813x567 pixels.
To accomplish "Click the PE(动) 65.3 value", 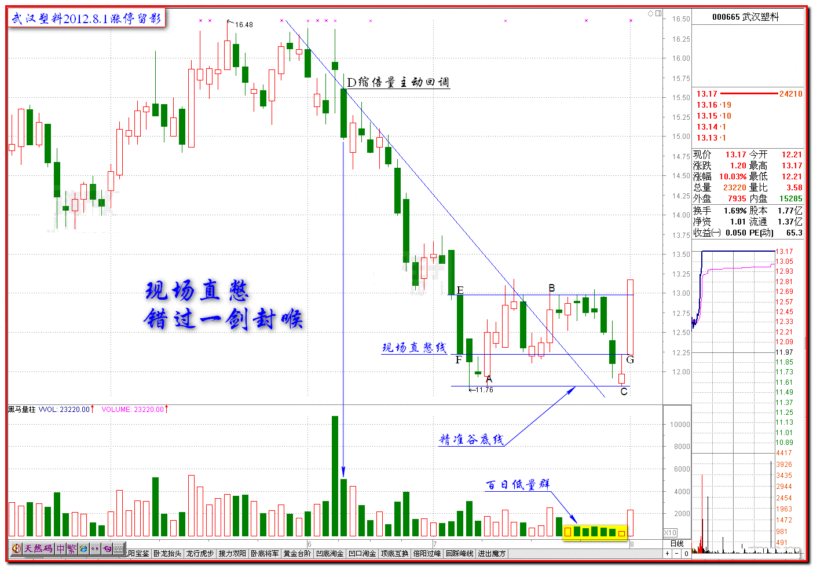I will tap(794, 233).
